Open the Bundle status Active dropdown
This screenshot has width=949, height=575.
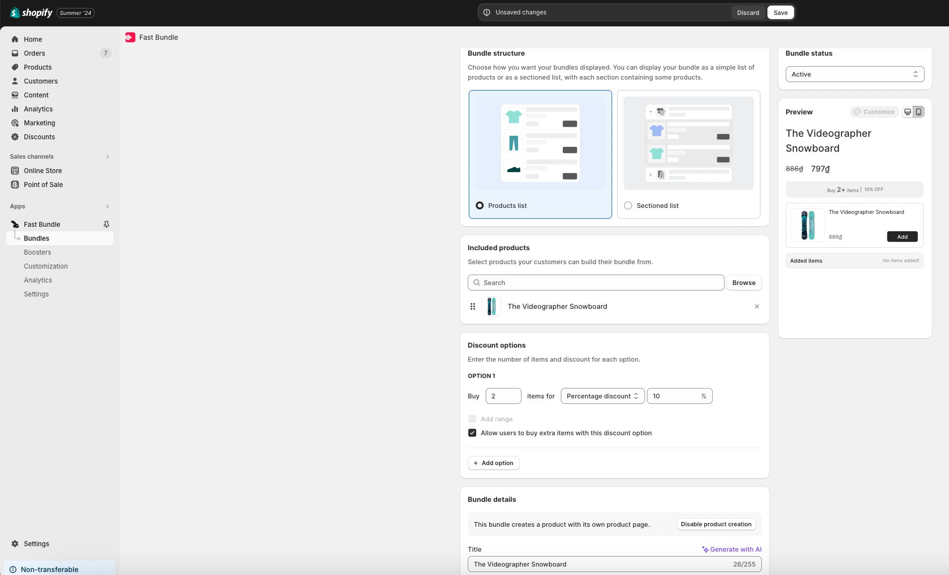pos(854,74)
